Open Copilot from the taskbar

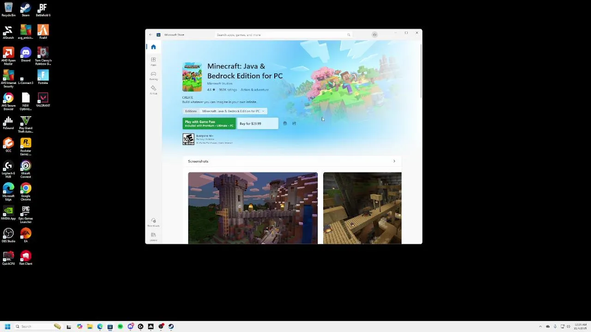(79, 326)
